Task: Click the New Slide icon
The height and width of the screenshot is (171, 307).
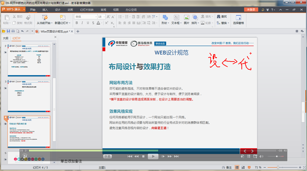Action: click(x=62, y=18)
